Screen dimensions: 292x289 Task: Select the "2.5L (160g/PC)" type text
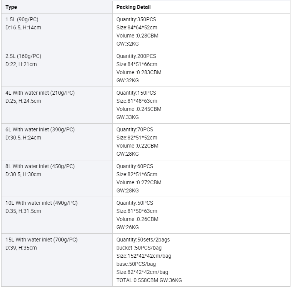23,56
